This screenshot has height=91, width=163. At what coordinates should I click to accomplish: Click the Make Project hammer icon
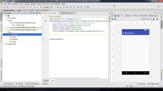coord(41,7)
